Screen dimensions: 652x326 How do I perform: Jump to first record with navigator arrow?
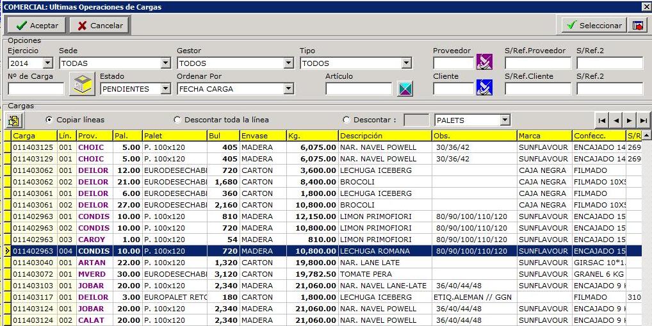click(601, 120)
